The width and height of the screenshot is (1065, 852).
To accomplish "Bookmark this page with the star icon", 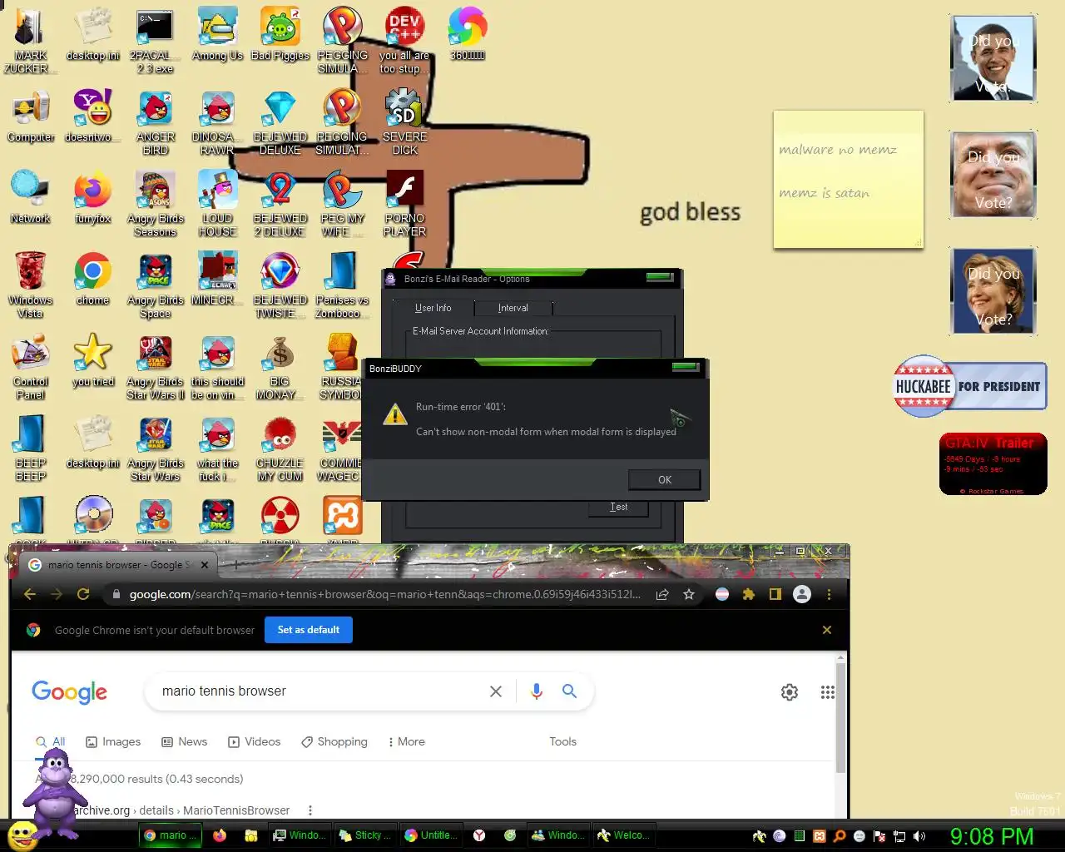I will pyautogui.click(x=689, y=594).
